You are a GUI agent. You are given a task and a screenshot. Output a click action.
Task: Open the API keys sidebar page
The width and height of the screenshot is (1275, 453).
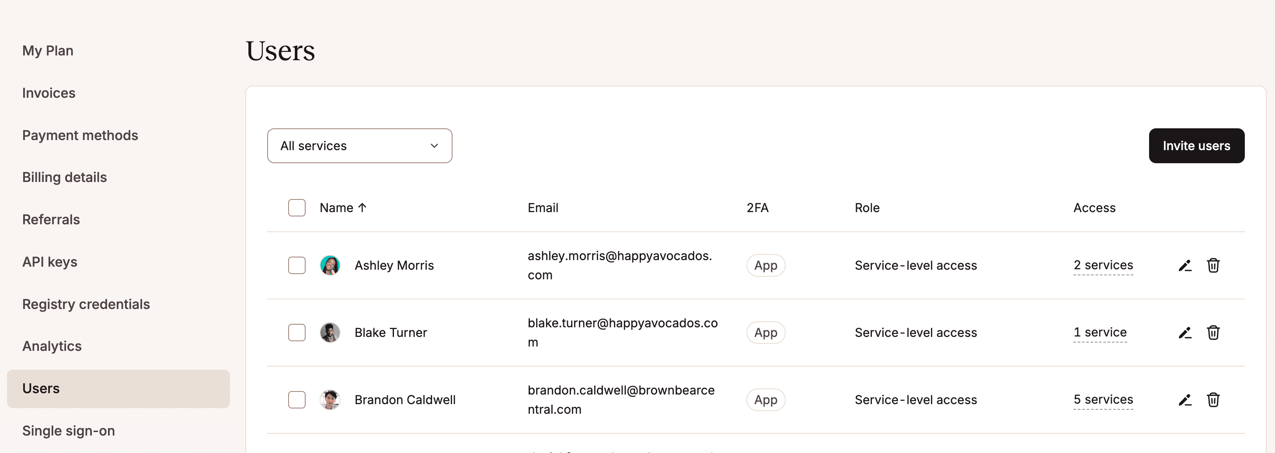click(x=49, y=261)
